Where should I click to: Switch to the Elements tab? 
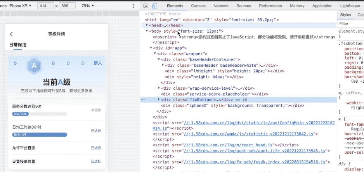tap(175, 6)
